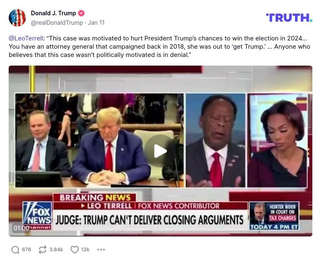
Task: Play the Fox News video
Action: point(160,151)
